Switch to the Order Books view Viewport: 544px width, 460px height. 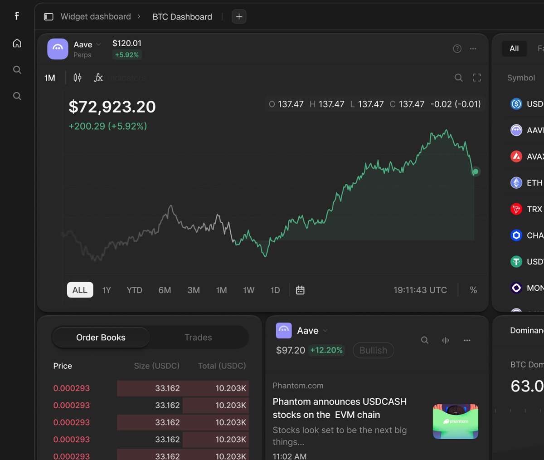pyautogui.click(x=101, y=338)
